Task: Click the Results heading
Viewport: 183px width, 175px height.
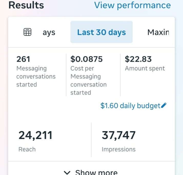Action: click(x=26, y=5)
